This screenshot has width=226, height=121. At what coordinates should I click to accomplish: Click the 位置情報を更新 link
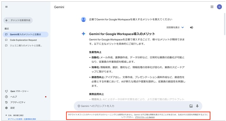coord(30,119)
